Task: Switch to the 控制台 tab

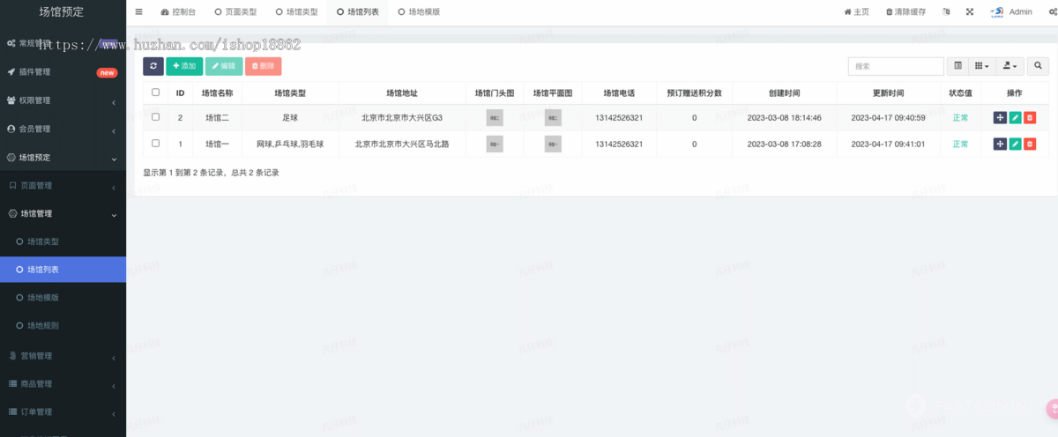Action: [x=179, y=12]
